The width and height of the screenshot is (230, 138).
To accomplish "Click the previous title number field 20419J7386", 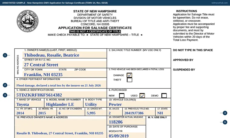I will [x=139, y=113].
